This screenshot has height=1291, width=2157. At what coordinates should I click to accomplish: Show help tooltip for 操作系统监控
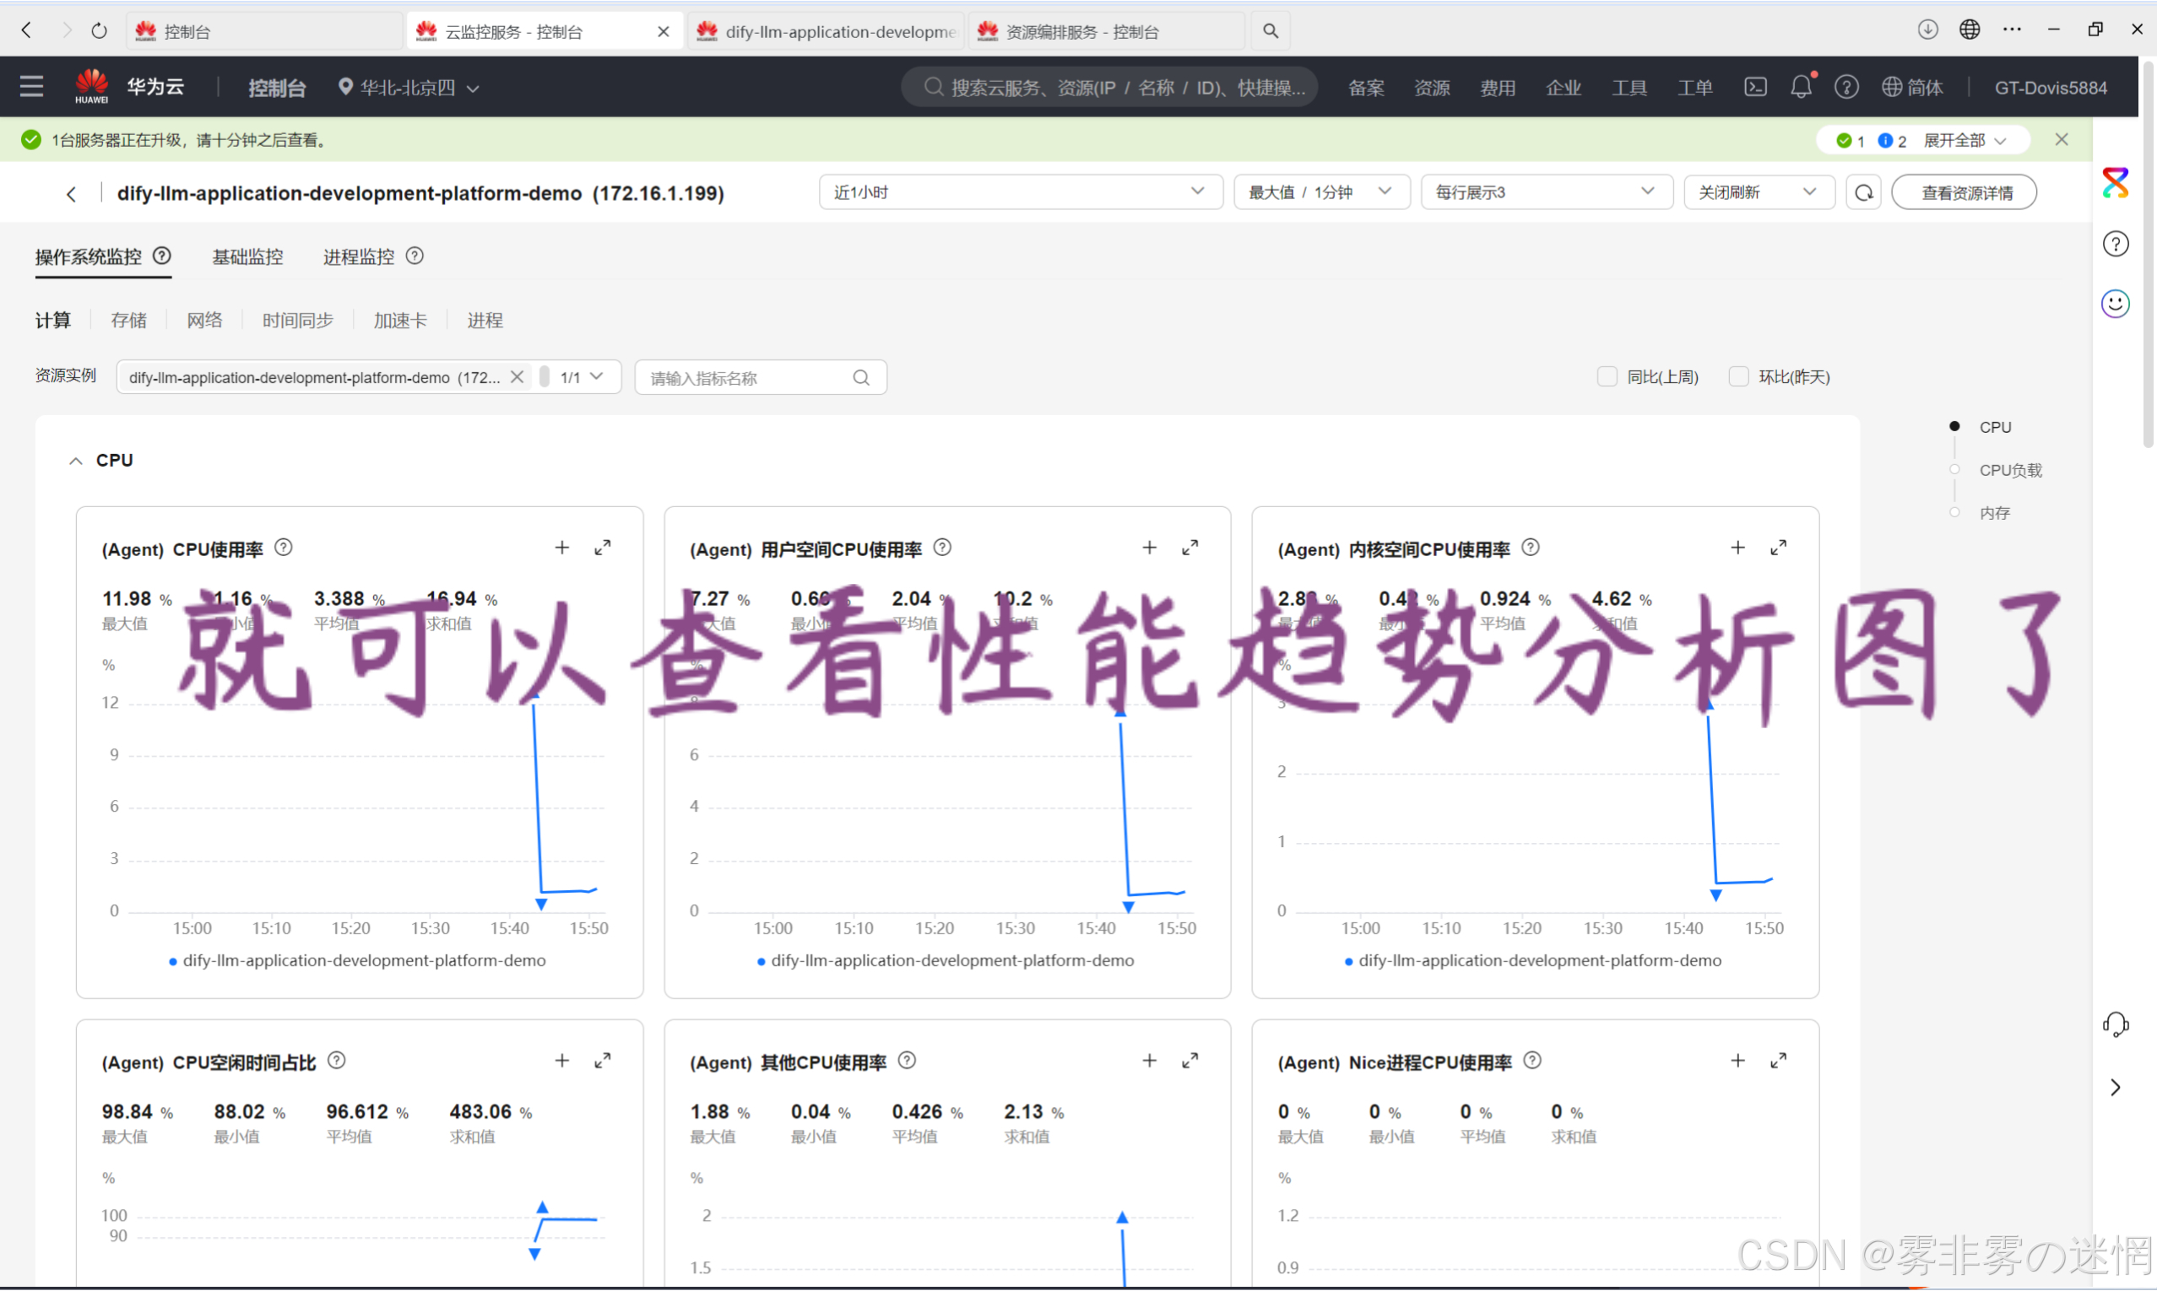(162, 256)
